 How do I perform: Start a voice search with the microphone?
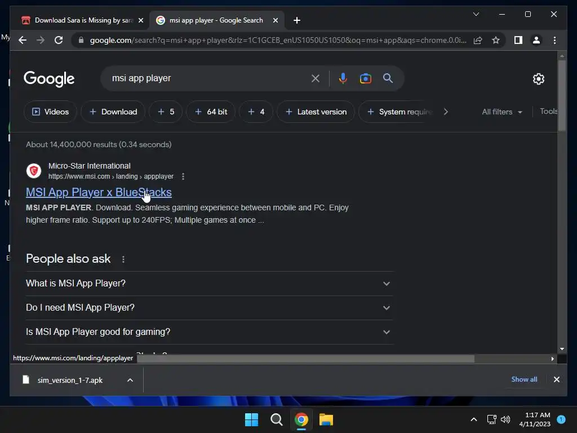[x=343, y=78]
